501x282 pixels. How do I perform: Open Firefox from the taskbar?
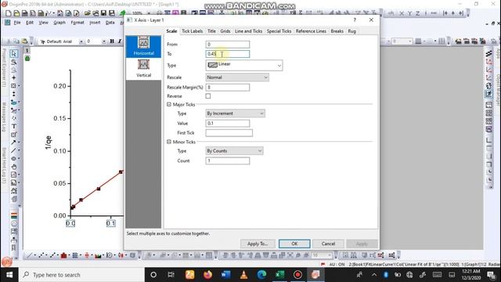tap(207, 275)
